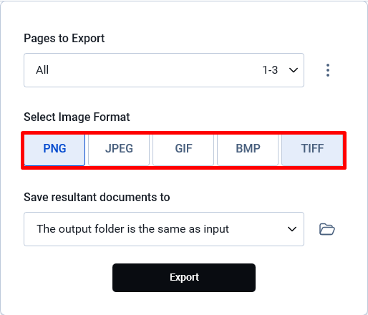Open the three-dot more options menu
The image size is (368, 315).
[x=328, y=70]
